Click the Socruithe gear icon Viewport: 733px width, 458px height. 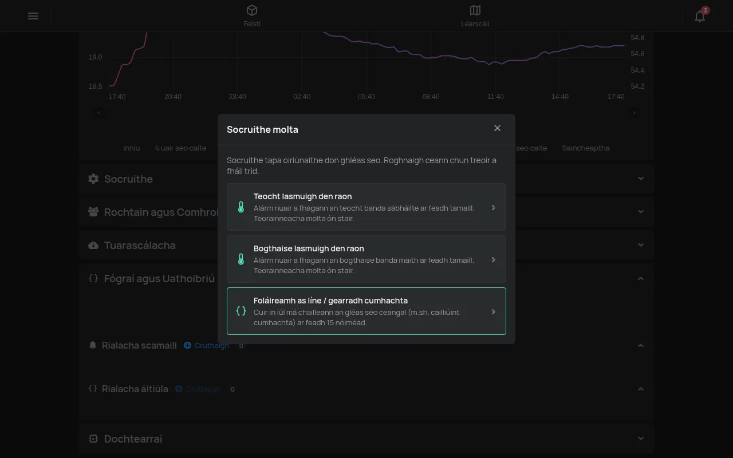tap(93, 179)
